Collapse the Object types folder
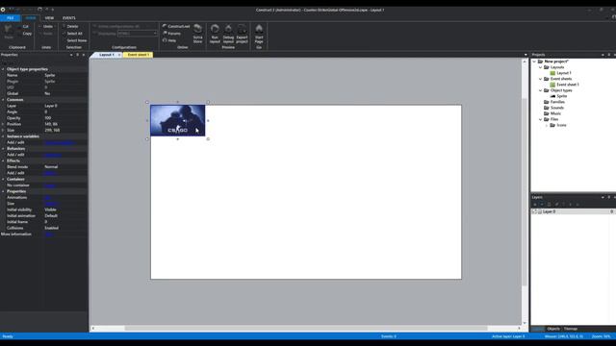Viewport: 616px width, 346px height. 541,90
